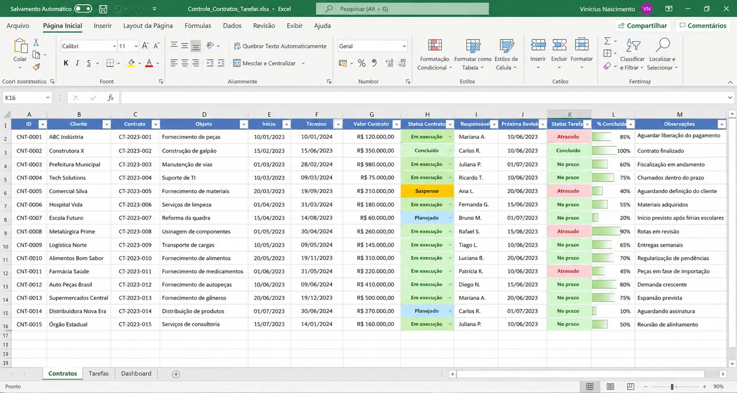737x393 pixels.
Task: Click the Pesquisar search box
Action: pos(402,9)
